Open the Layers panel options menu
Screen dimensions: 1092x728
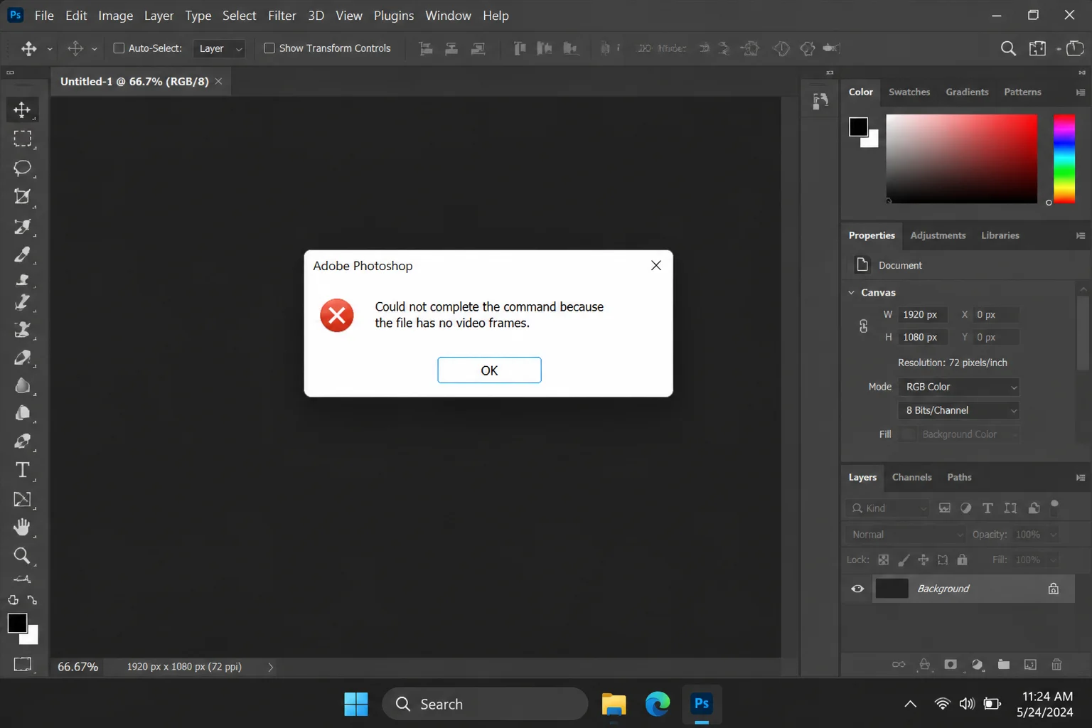coord(1081,478)
